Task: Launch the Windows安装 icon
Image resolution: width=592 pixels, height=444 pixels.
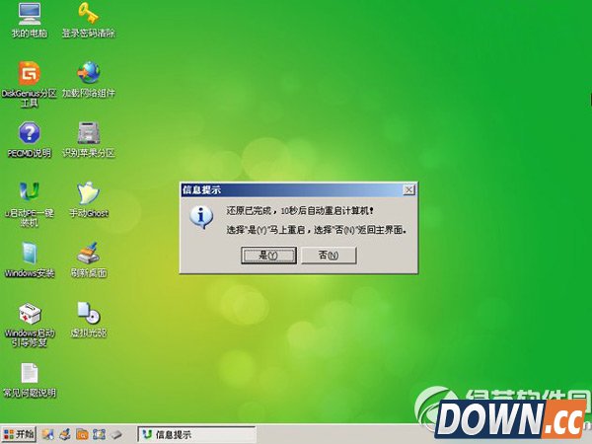Action: tap(29, 259)
